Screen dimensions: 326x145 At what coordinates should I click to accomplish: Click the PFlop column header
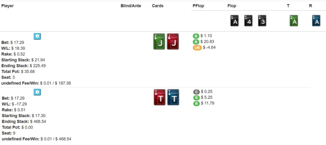click(x=198, y=6)
